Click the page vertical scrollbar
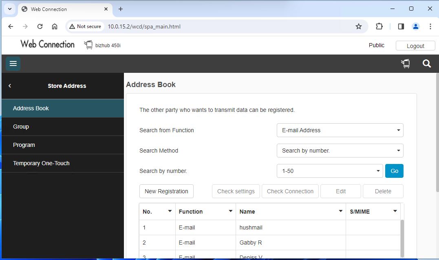Screen dimensions: 439x260 pos(437,133)
